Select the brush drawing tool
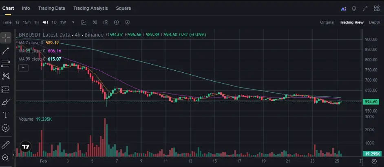Screen dimensions: 384x167 (5, 102)
